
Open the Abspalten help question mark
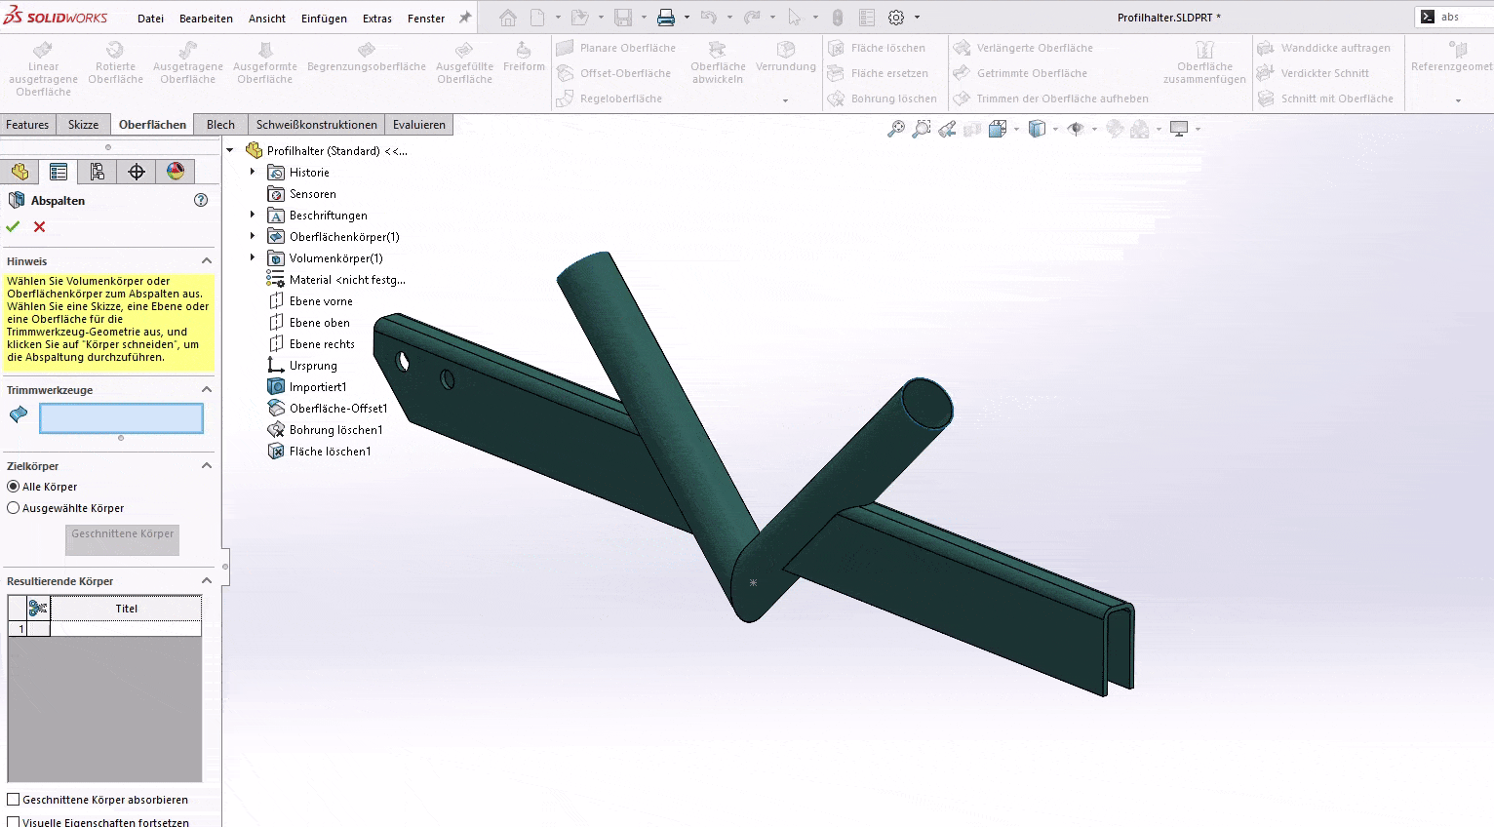(x=201, y=200)
